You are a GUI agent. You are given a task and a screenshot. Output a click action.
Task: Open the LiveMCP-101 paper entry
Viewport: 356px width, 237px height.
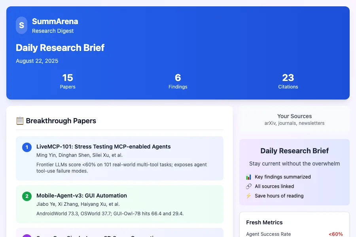coord(119,158)
